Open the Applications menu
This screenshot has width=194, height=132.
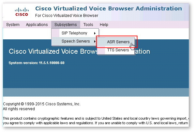tap(37, 25)
